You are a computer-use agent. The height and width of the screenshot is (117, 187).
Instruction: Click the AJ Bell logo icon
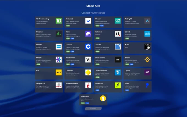(147, 46)
